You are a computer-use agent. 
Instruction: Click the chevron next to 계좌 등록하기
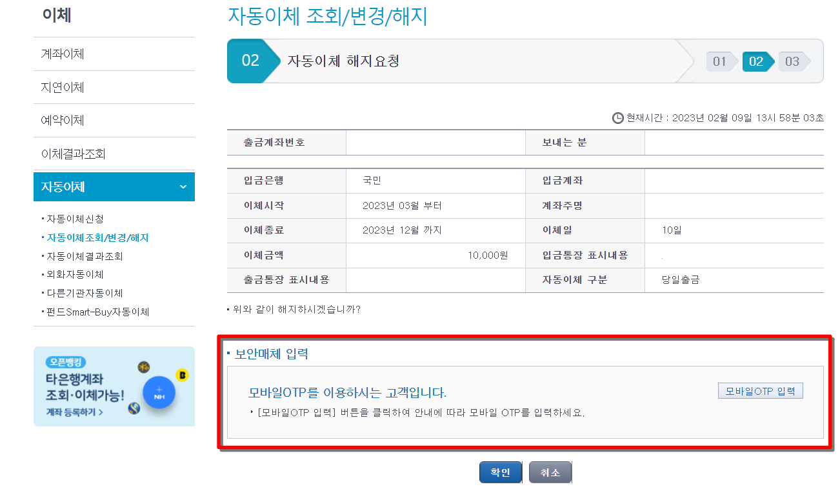(x=101, y=412)
